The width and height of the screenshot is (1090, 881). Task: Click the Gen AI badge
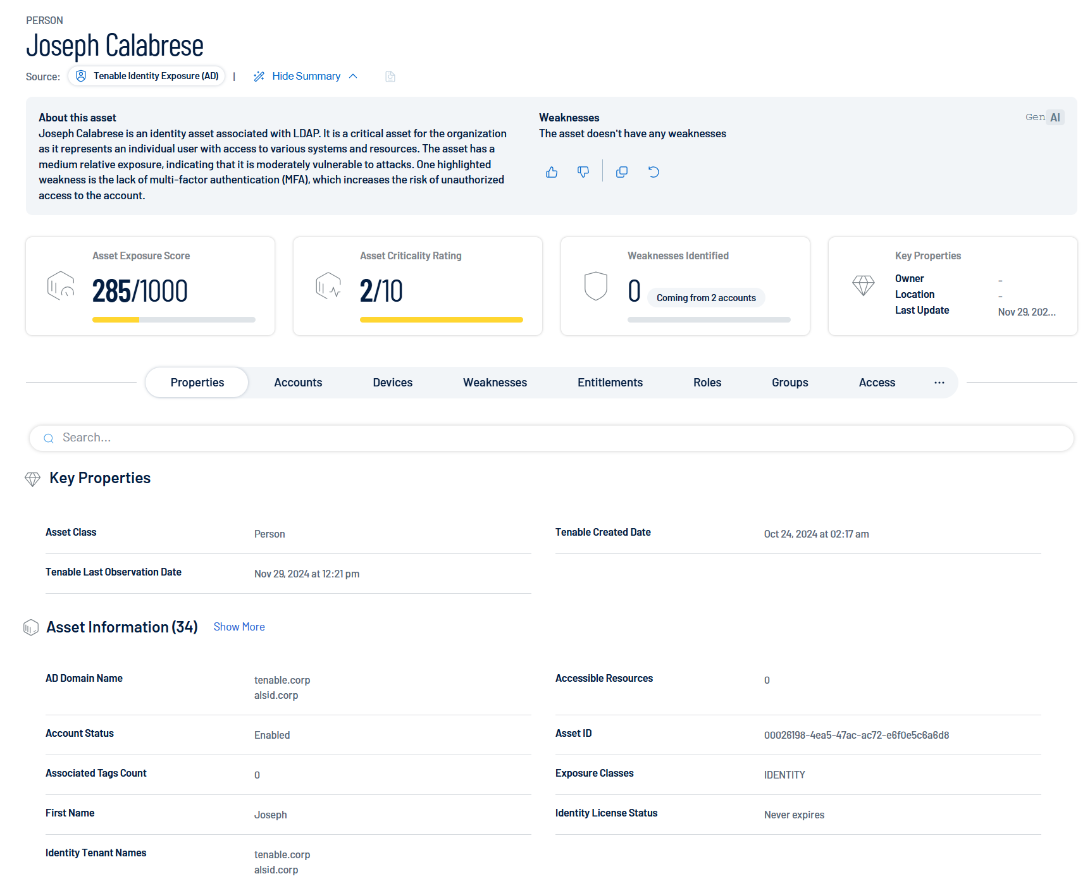tap(1044, 118)
